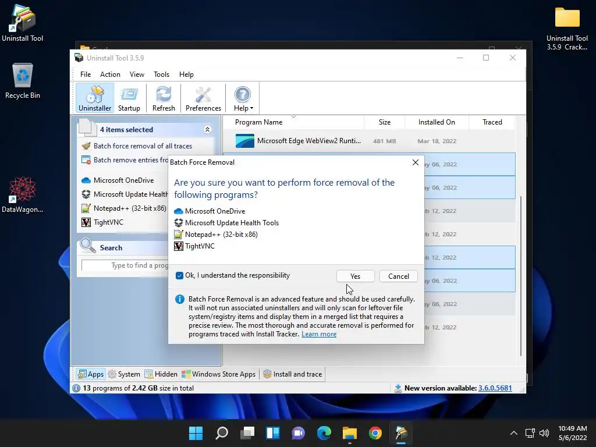Sort by Size column header
This screenshot has height=447, width=596.
385,122
